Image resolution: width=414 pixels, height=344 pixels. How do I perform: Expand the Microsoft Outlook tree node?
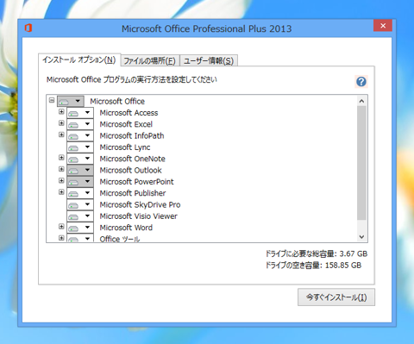(x=61, y=169)
